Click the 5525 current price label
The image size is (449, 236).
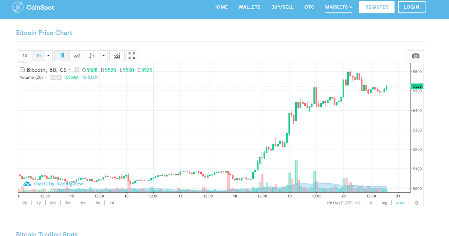pyautogui.click(x=417, y=86)
